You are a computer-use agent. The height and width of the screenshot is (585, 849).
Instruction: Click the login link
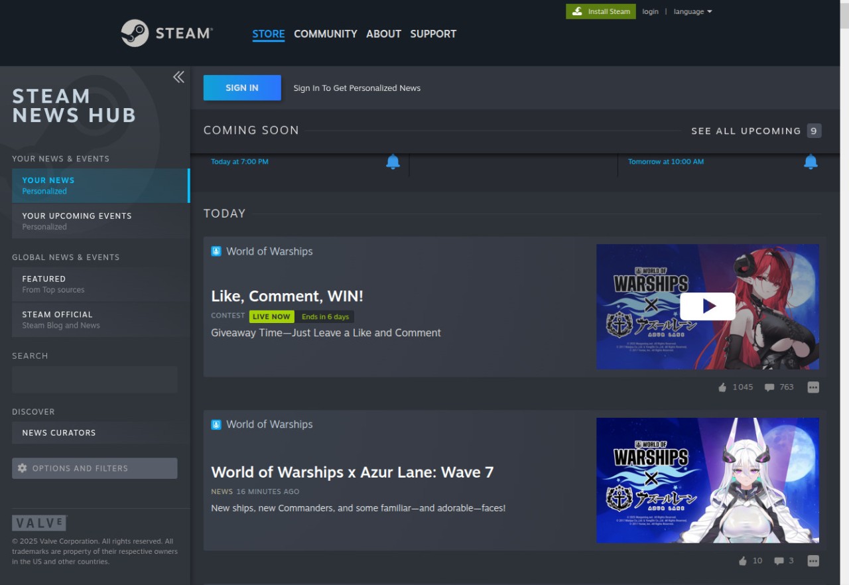(650, 11)
